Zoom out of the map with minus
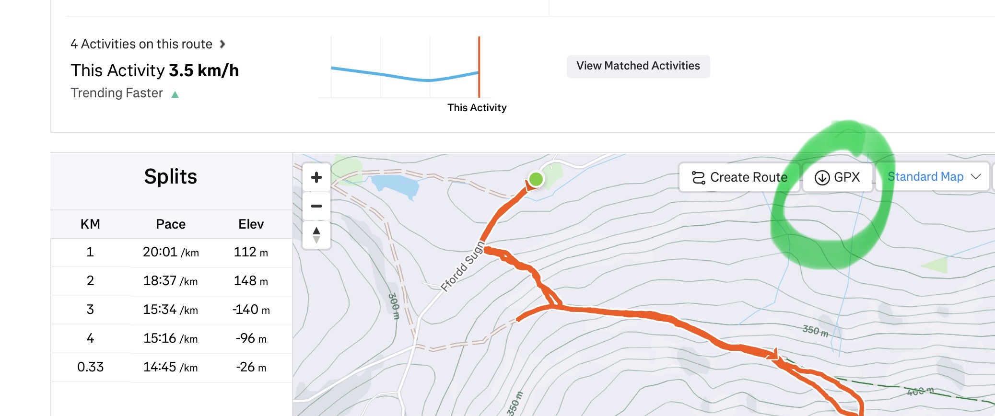The height and width of the screenshot is (416, 995). click(316, 206)
